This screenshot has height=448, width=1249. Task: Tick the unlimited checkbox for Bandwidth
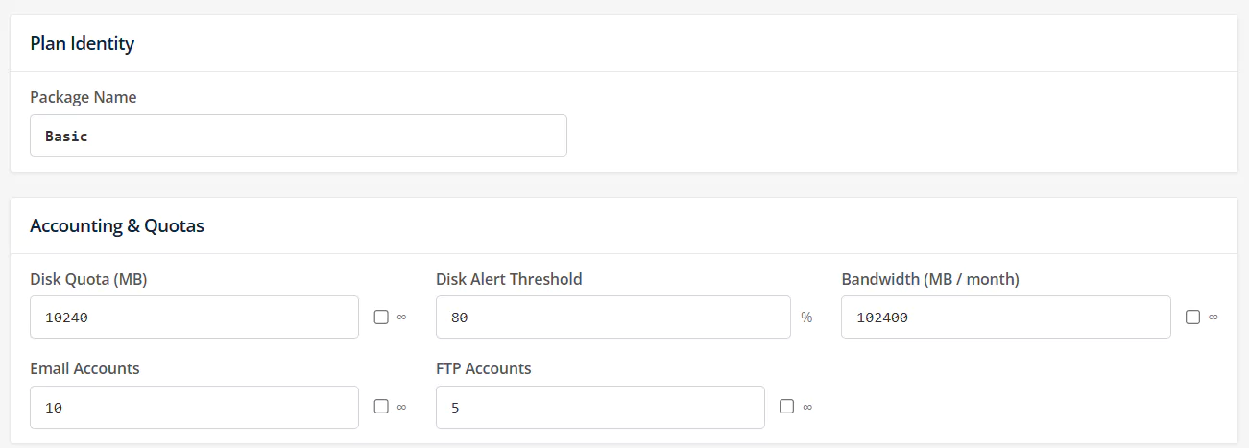coord(1192,318)
